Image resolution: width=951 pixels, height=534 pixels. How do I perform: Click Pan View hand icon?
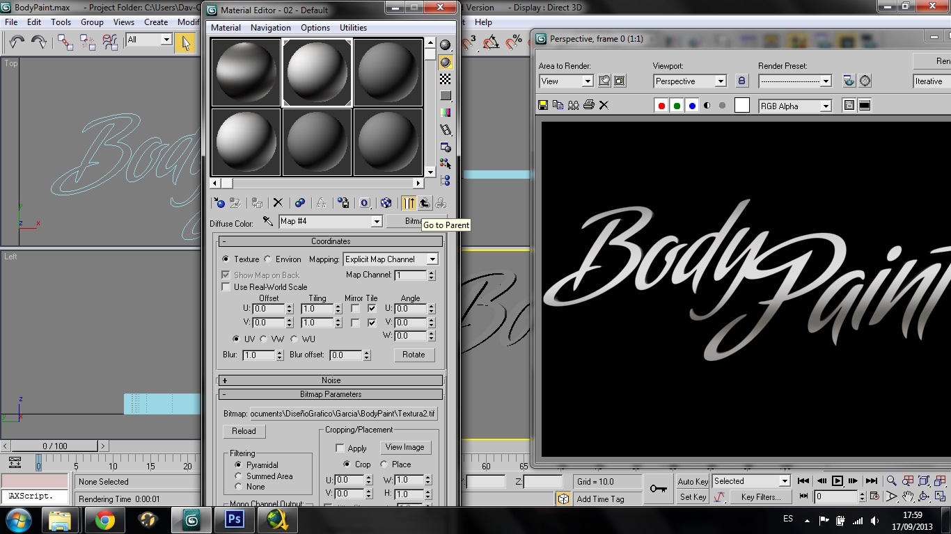(908, 496)
